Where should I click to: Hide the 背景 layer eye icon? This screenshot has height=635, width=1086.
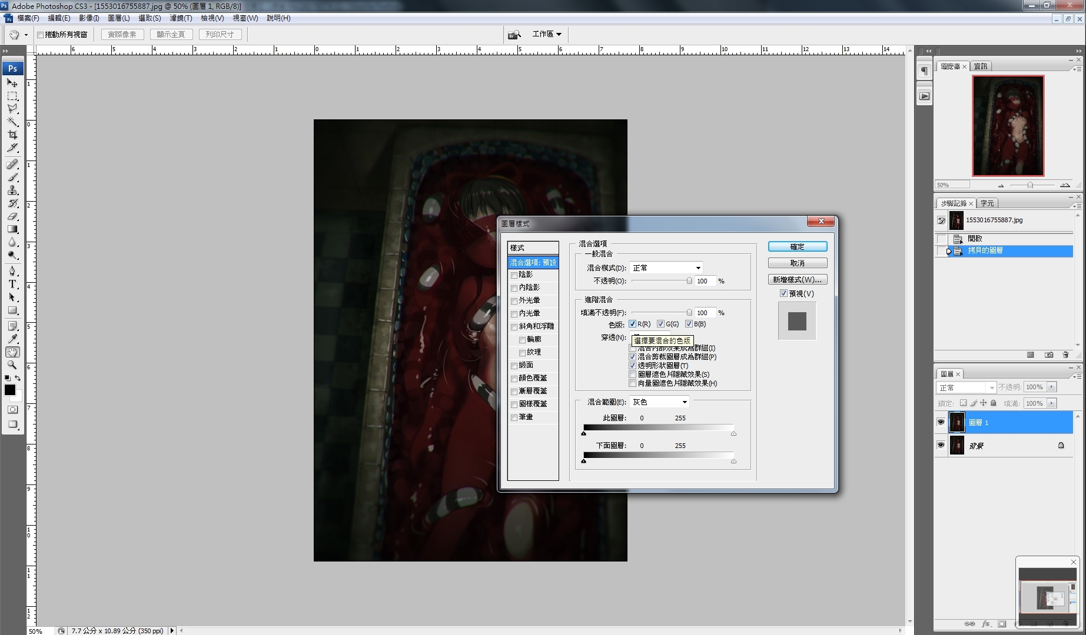click(941, 445)
